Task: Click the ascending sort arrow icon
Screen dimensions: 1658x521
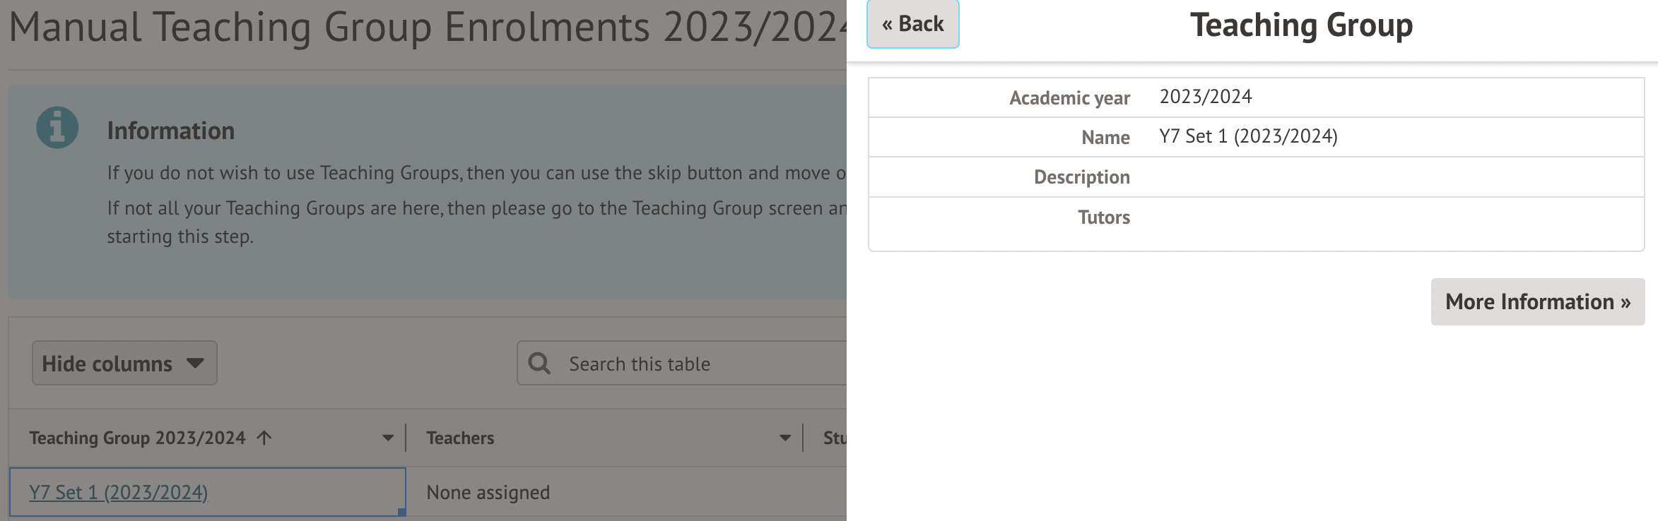Action: [264, 438]
